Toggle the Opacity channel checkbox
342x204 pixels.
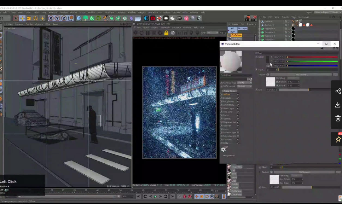pyautogui.click(x=238, y=126)
